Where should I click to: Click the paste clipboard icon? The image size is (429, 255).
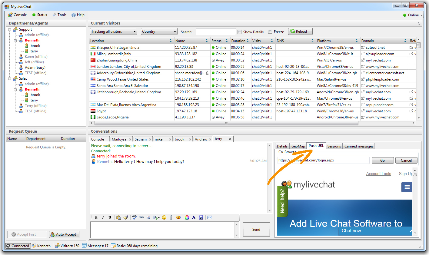(x=119, y=217)
